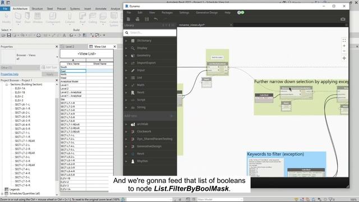This screenshot has width=359, height=202.
Task: Close the Project Browser panel
Action: point(57,80)
